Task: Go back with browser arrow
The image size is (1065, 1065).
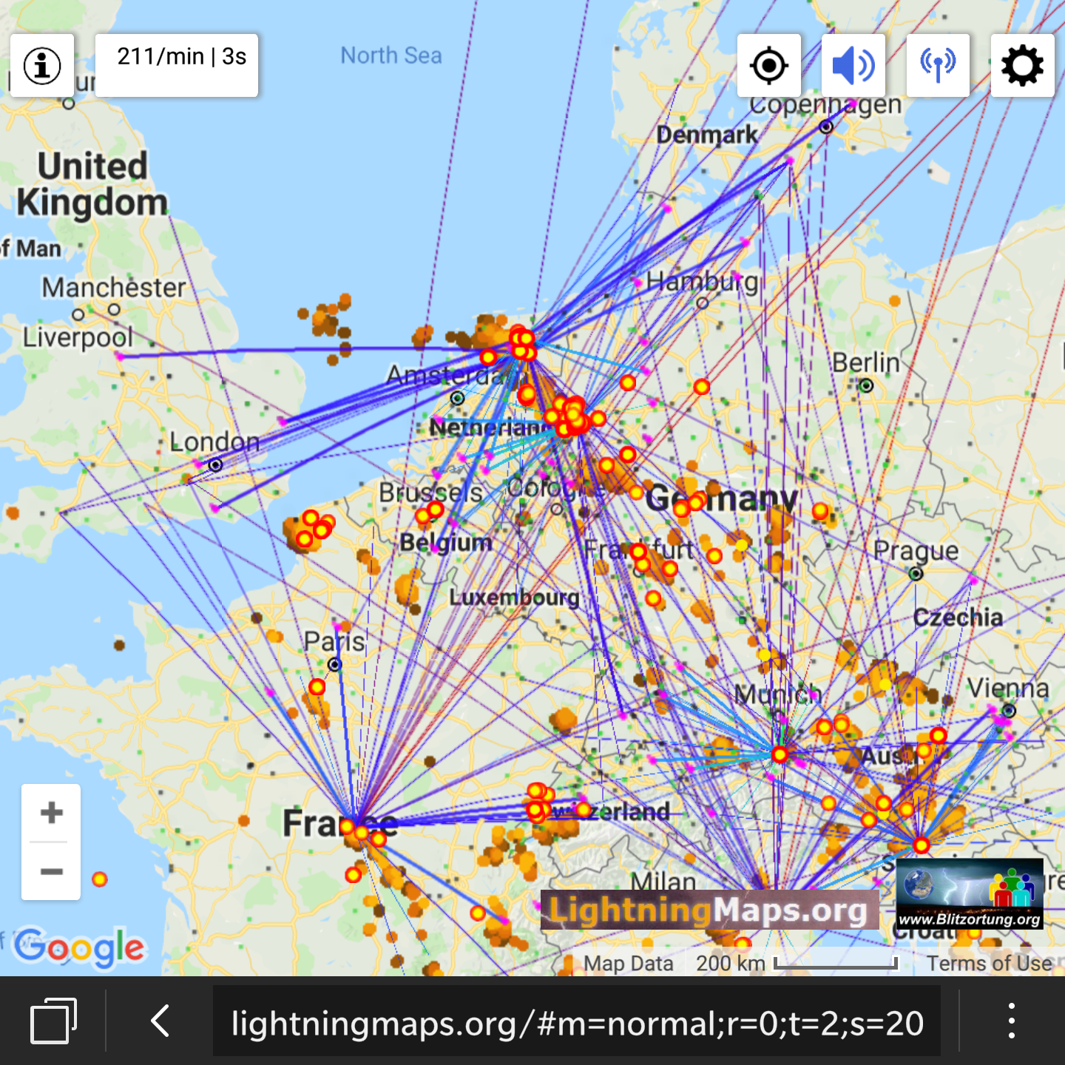Action: 160,1021
